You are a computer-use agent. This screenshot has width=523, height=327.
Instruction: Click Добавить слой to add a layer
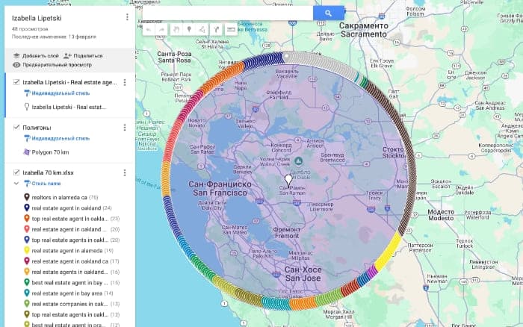pos(36,56)
